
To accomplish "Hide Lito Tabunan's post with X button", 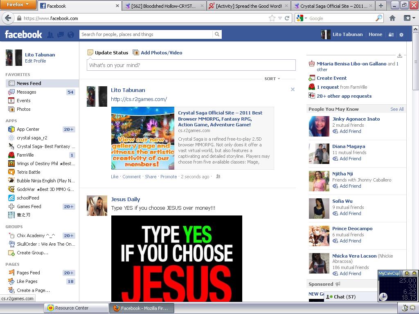I will coord(293,90).
